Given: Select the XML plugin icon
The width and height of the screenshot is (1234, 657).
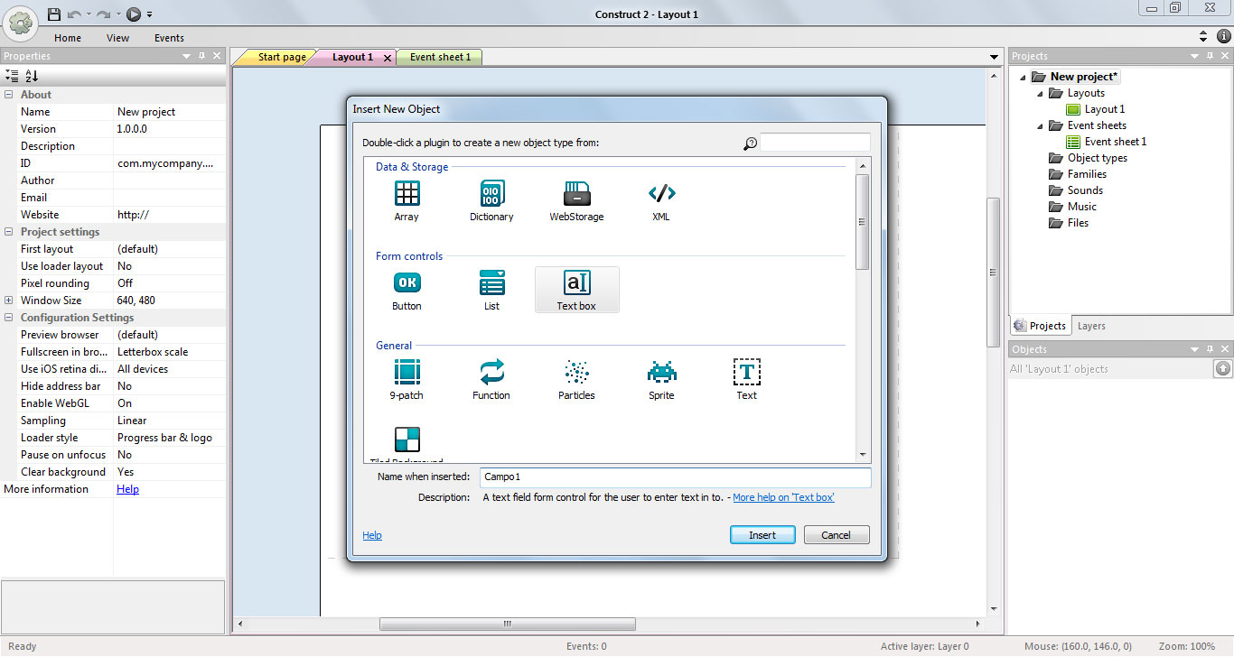Looking at the screenshot, I should [x=661, y=193].
